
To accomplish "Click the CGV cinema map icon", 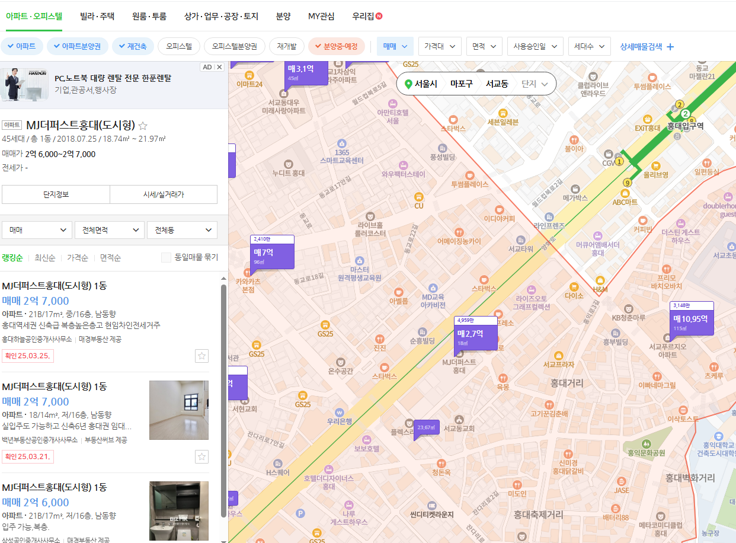I will point(609,154).
